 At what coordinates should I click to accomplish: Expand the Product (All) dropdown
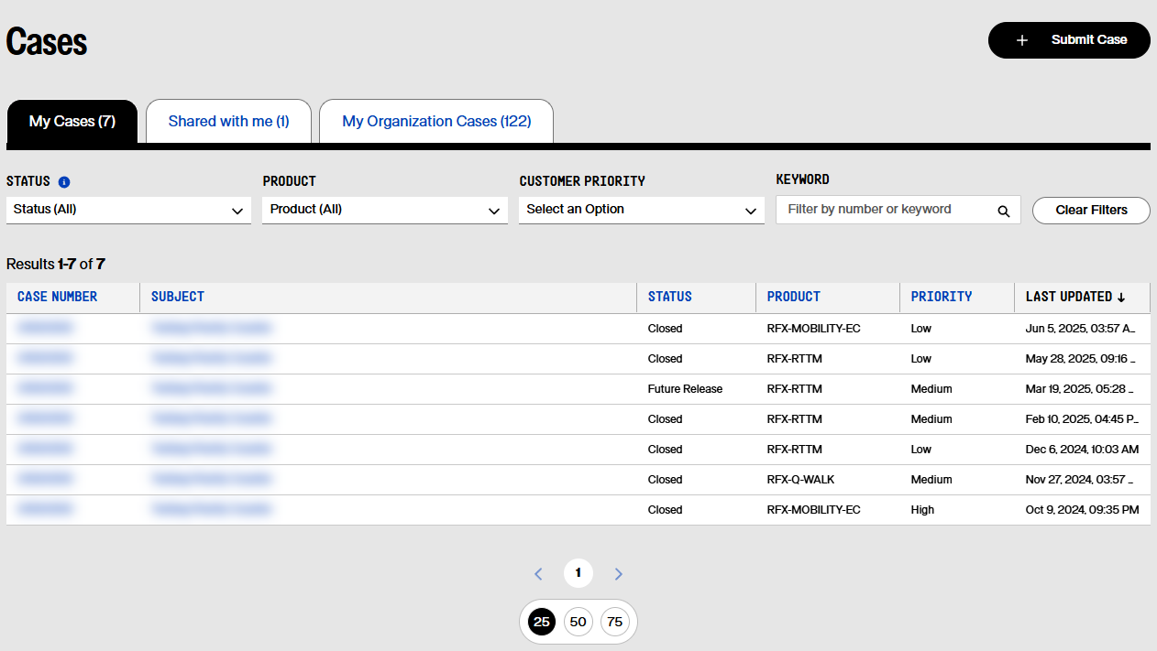click(x=385, y=210)
